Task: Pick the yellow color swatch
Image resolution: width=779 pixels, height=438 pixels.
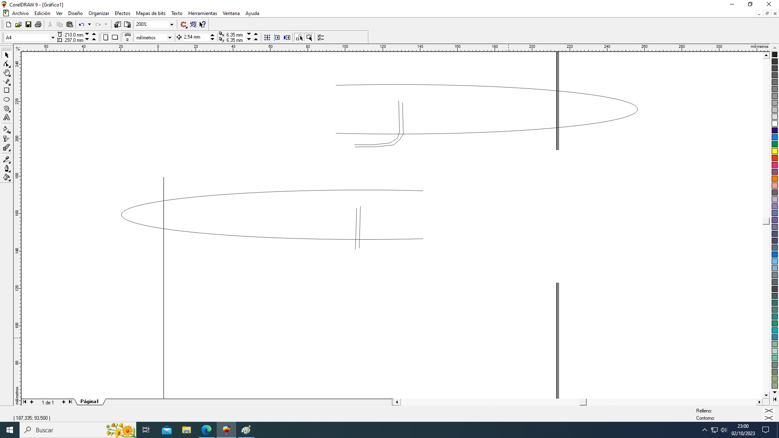Action: [x=775, y=151]
